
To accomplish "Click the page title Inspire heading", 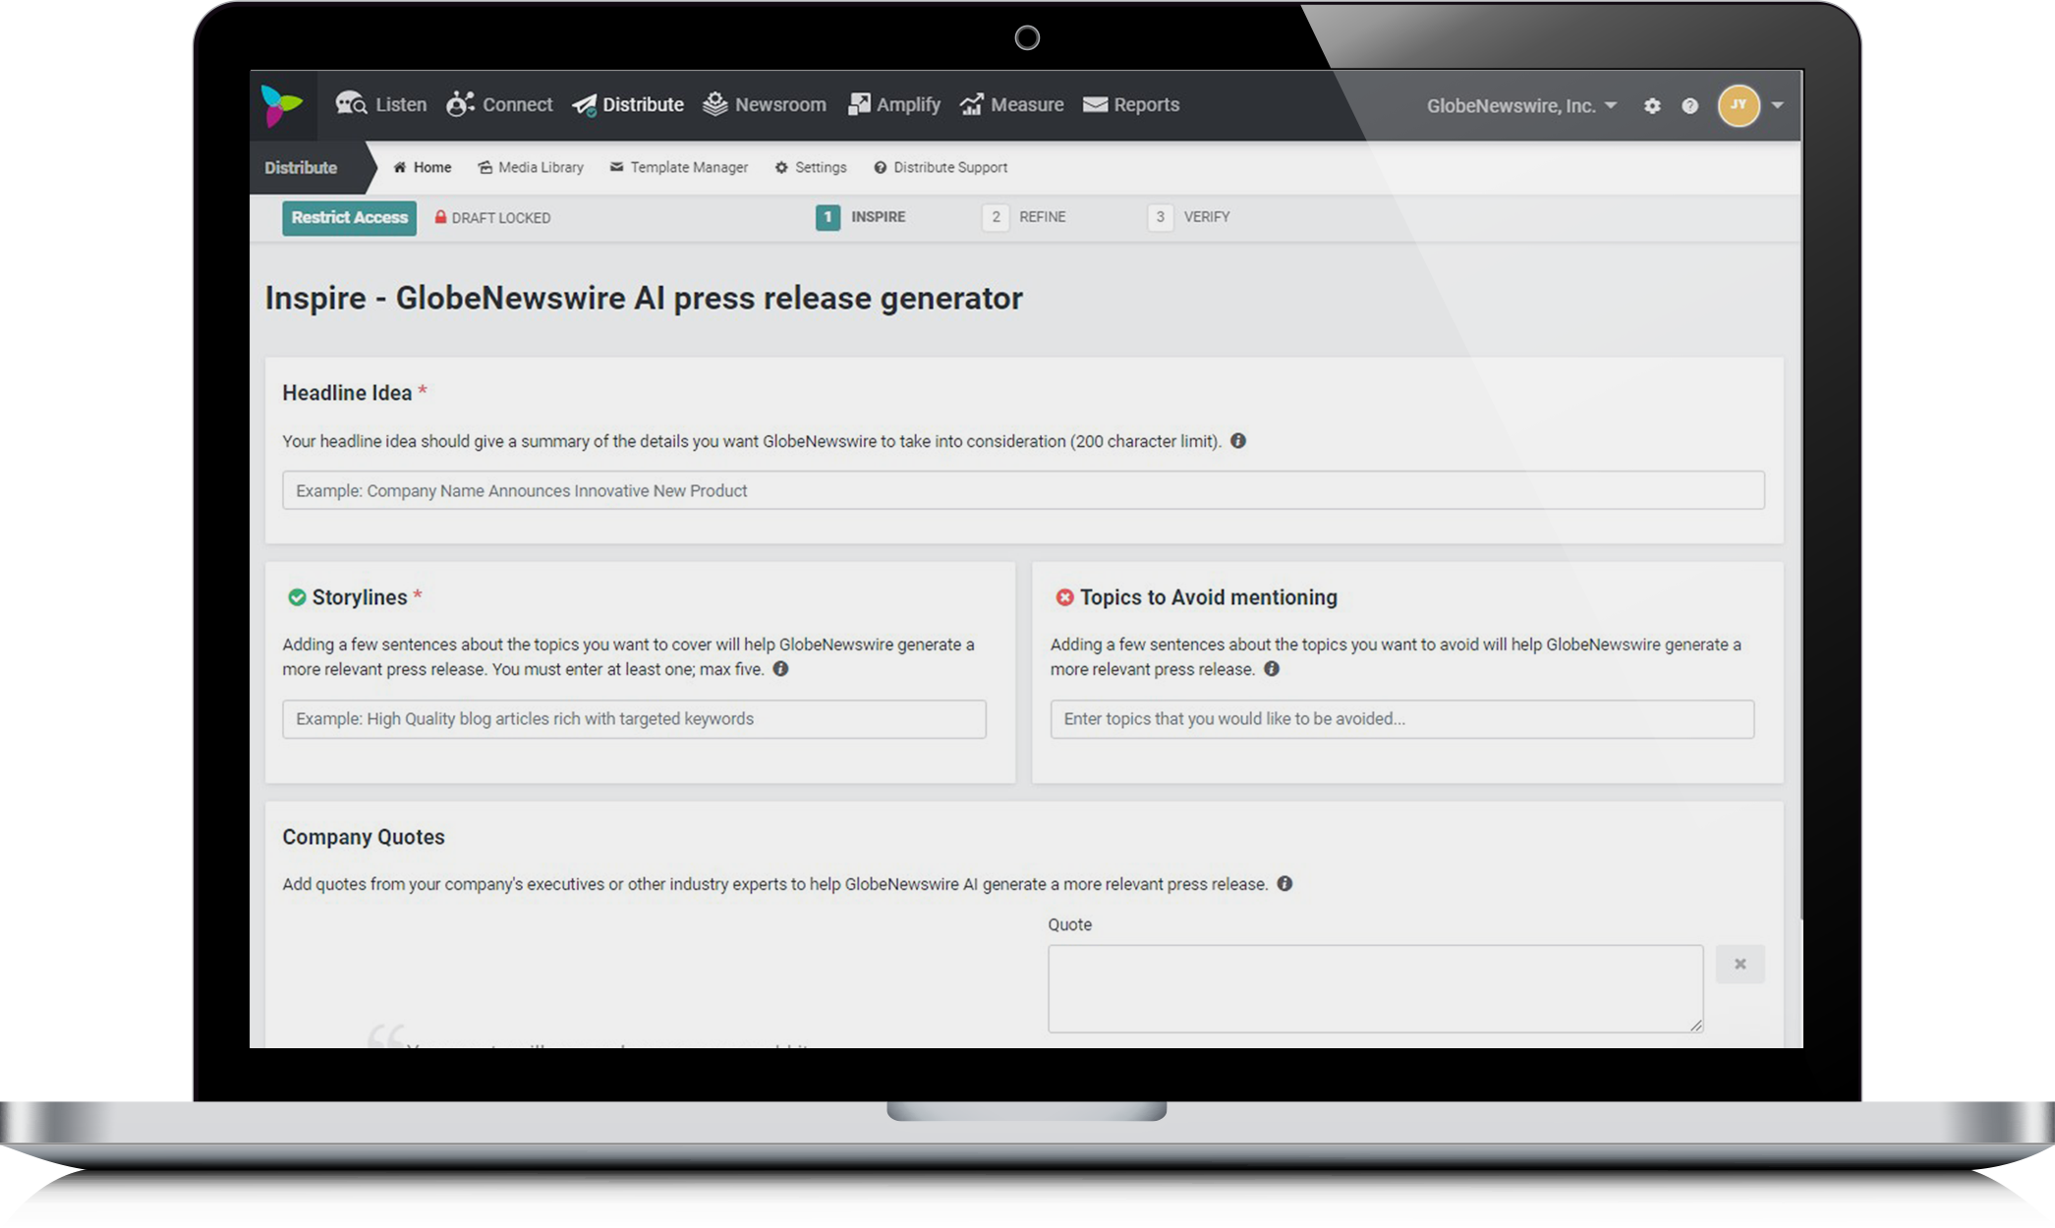I will (644, 298).
